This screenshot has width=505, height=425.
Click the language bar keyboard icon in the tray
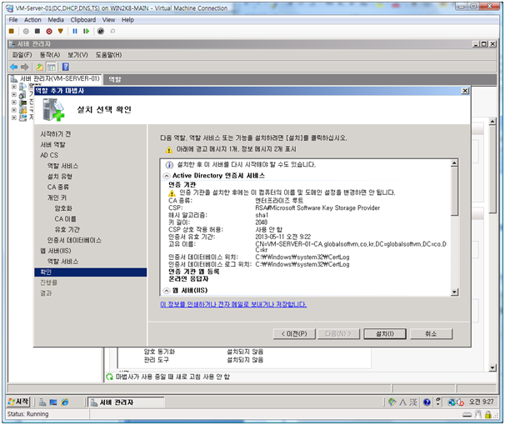tap(392, 402)
